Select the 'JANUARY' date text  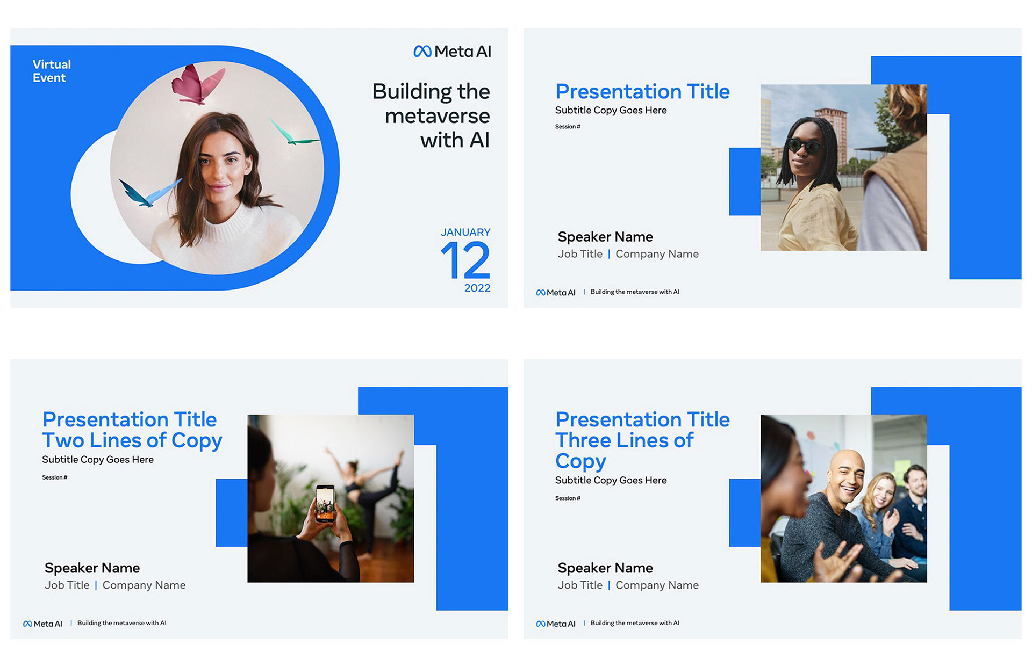pyautogui.click(x=465, y=232)
